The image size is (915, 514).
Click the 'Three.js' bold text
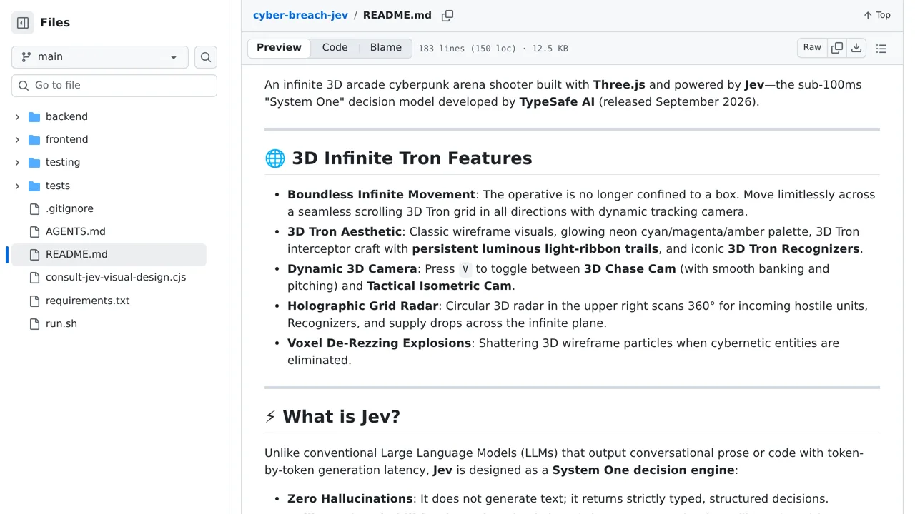pyautogui.click(x=619, y=85)
